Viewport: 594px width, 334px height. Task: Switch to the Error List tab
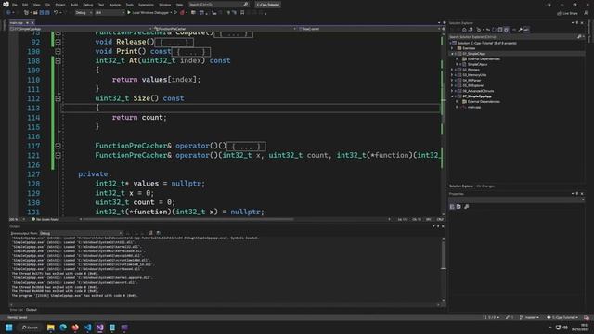(17, 310)
